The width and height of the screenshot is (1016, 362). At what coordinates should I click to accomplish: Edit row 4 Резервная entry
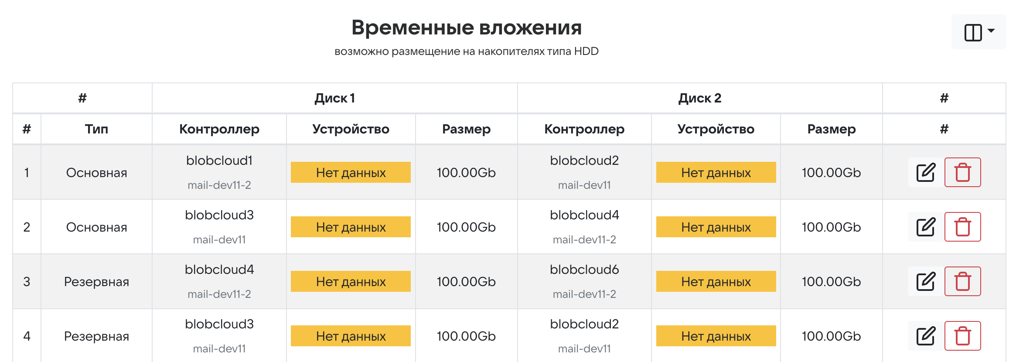(925, 336)
